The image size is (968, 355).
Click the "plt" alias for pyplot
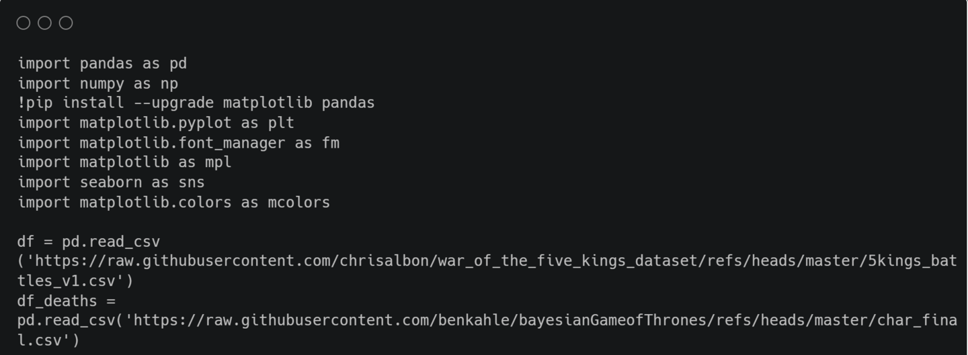(x=280, y=123)
